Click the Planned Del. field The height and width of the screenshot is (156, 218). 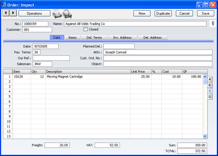[x=119, y=47]
